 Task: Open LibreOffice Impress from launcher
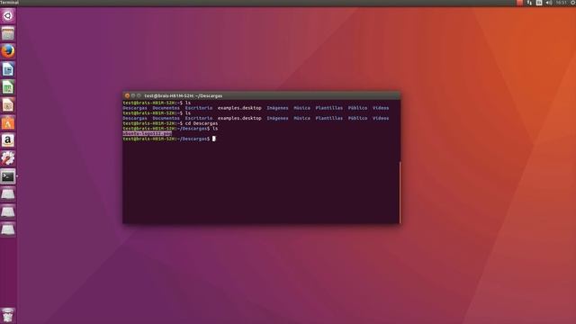click(x=8, y=105)
